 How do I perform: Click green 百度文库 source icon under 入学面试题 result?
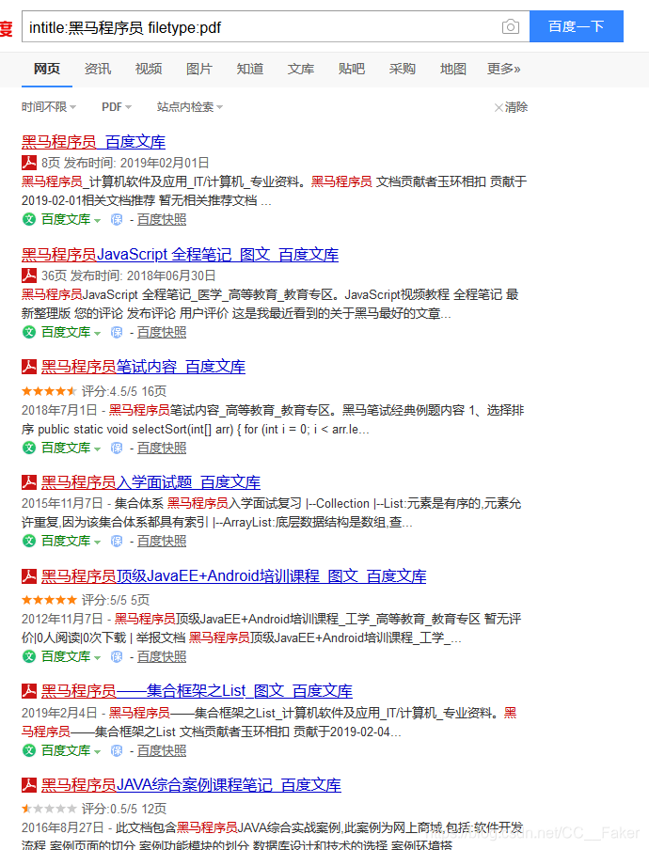[x=29, y=541]
